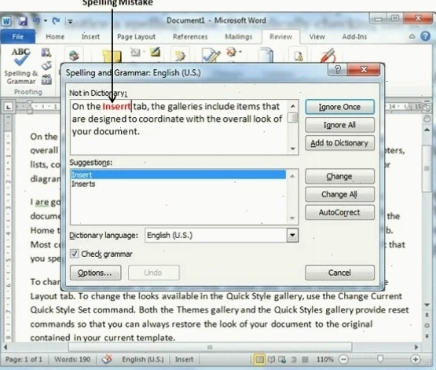Click the Undo arrow in Quick Access Toolbar
The width and height of the screenshot is (436, 370).
click(37, 20)
